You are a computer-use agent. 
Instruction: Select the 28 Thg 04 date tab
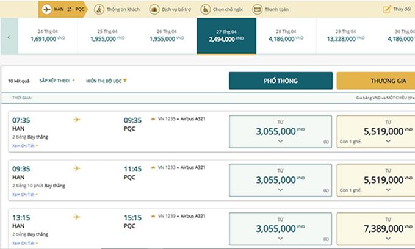tap(286, 36)
